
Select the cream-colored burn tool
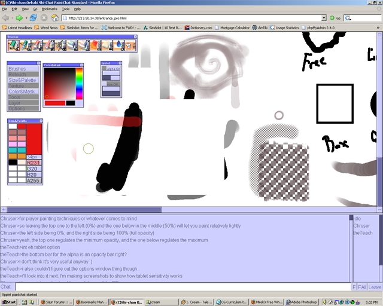click(x=107, y=45)
